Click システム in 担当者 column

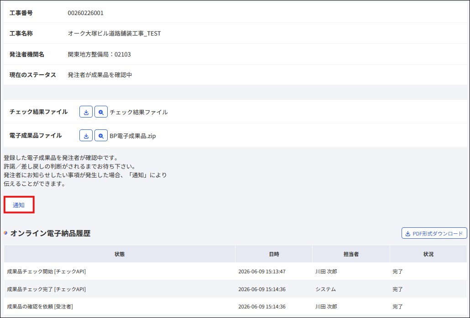pos(325,289)
